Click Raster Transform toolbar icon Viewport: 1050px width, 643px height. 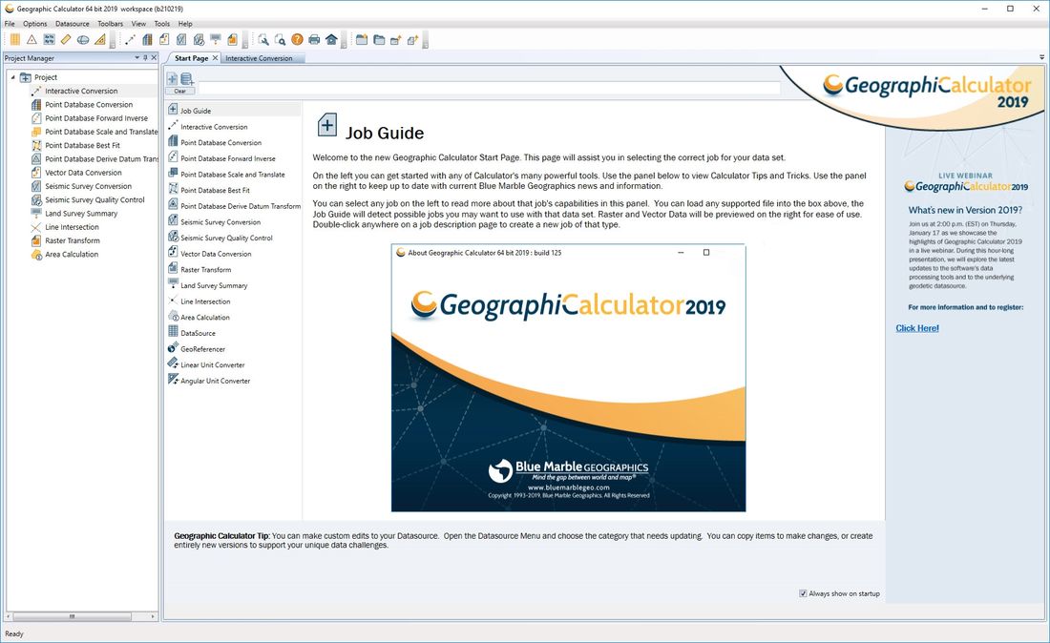[232, 39]
